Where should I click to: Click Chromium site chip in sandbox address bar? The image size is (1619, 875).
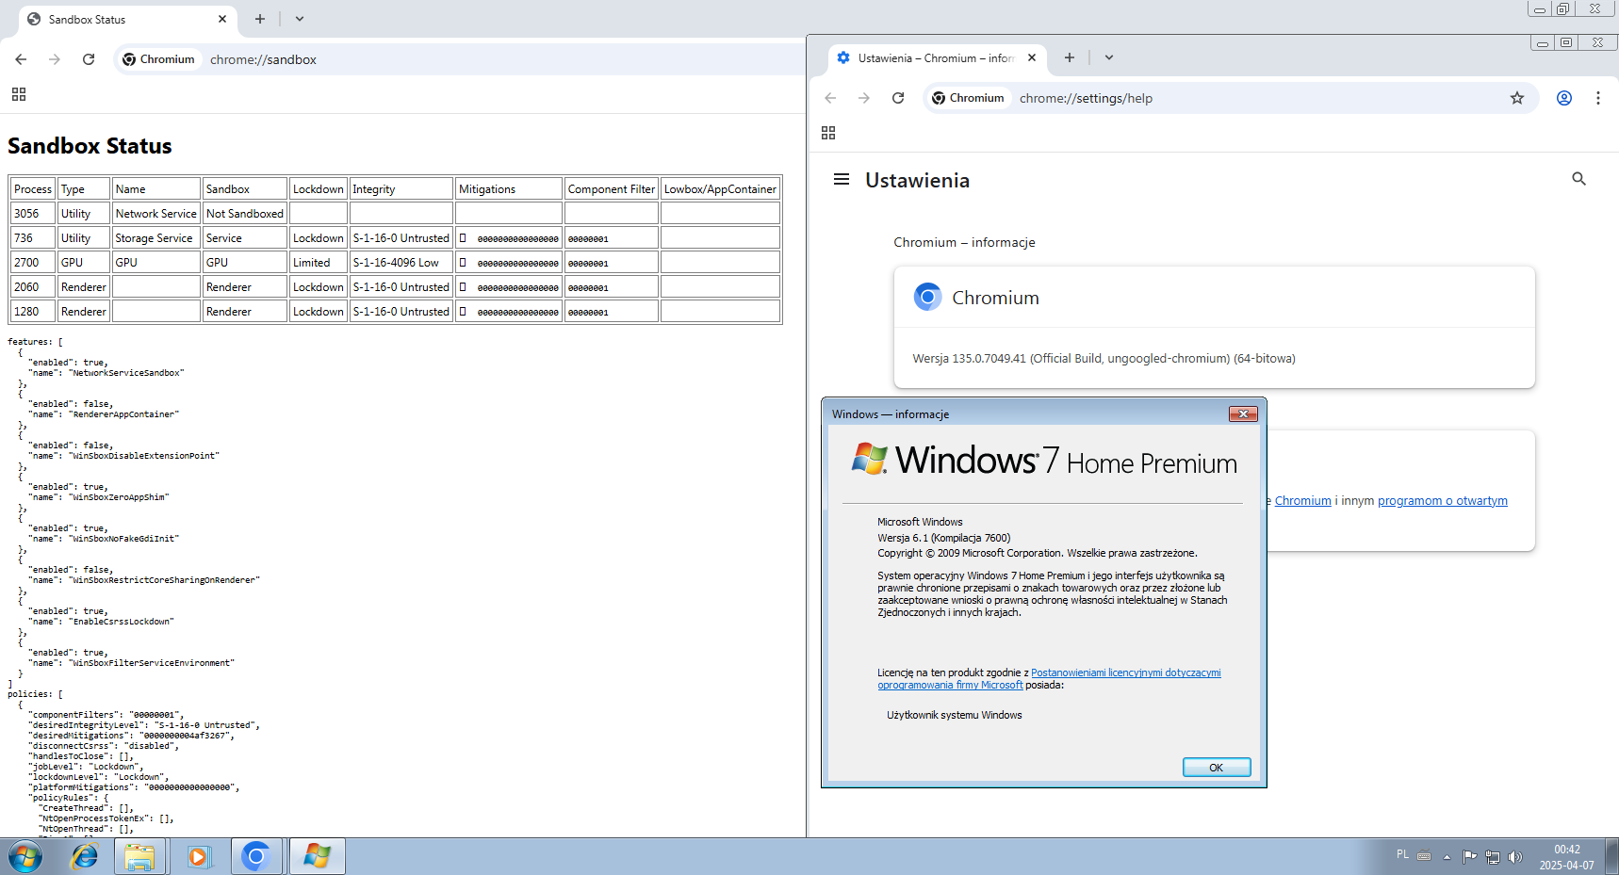[x=158, y=59]
